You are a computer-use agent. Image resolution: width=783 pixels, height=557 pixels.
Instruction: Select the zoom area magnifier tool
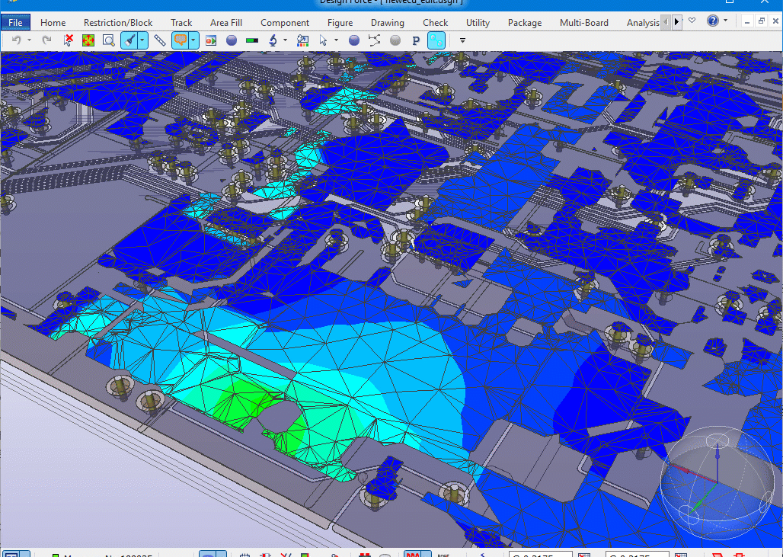pyautogui.click(x=108, y=40)
